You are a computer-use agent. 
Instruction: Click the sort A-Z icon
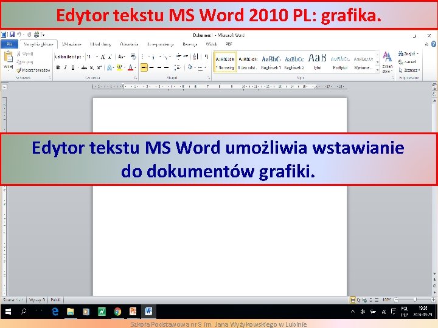click(195, 56)
